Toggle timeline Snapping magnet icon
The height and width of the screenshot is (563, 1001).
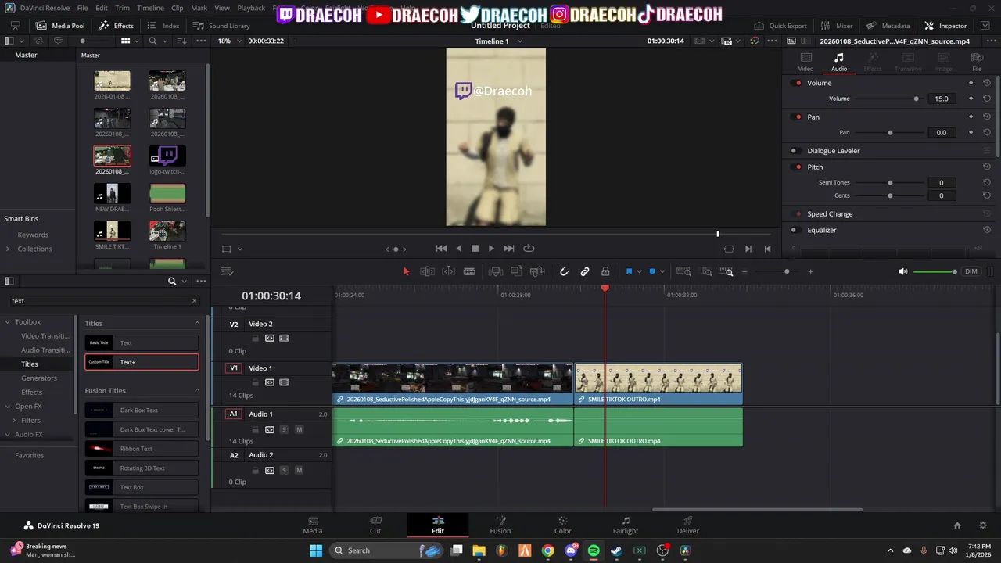pyautogui.click(x=564, y=271)
